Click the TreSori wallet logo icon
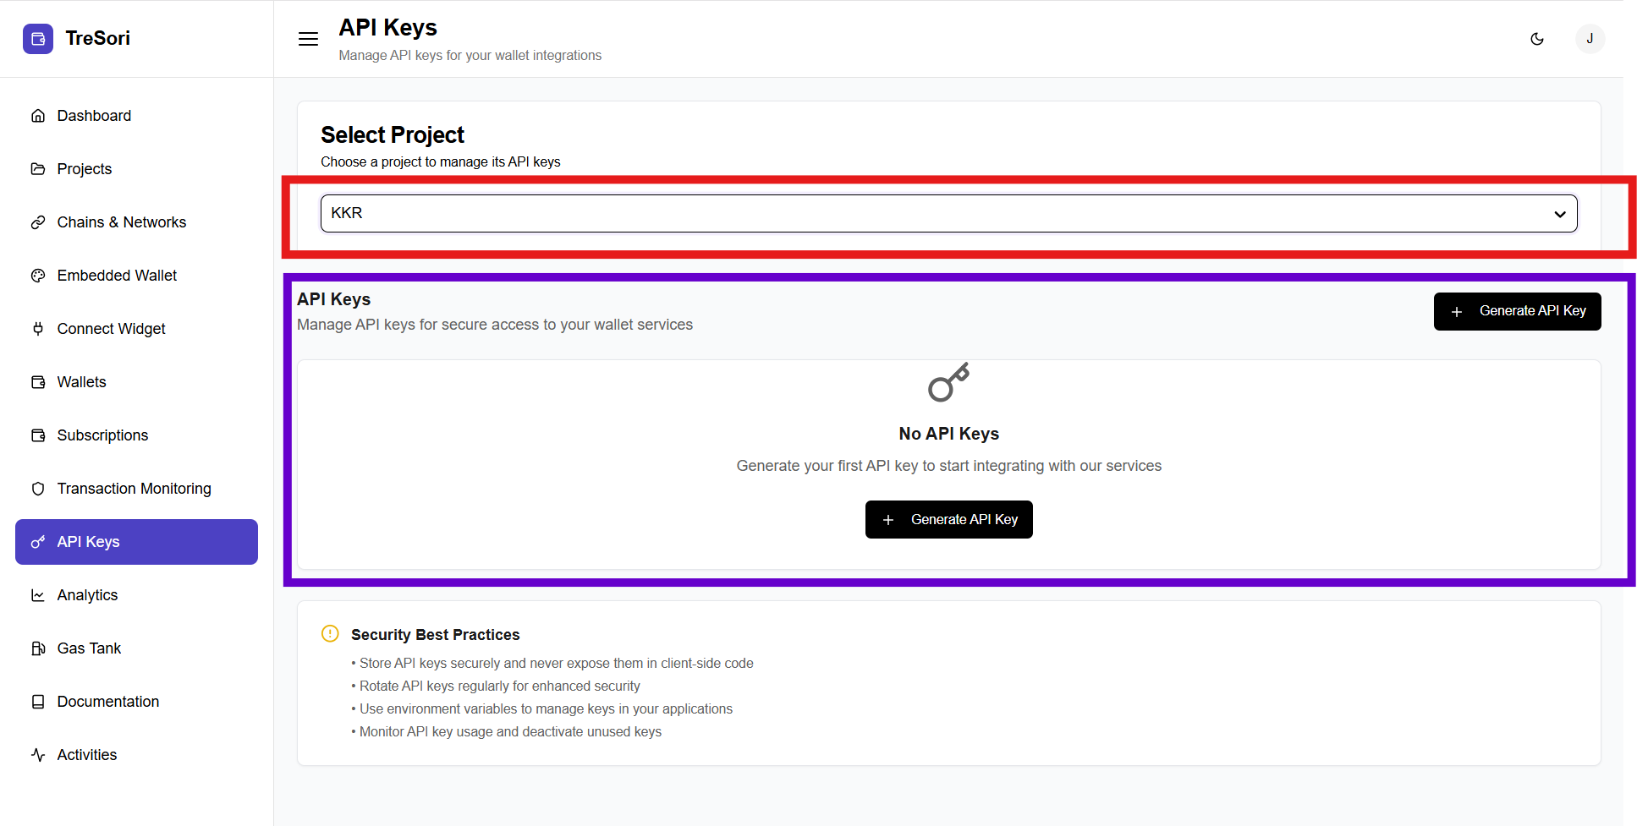The height and width of the screenshot is (826, 1637). point(38,39)
